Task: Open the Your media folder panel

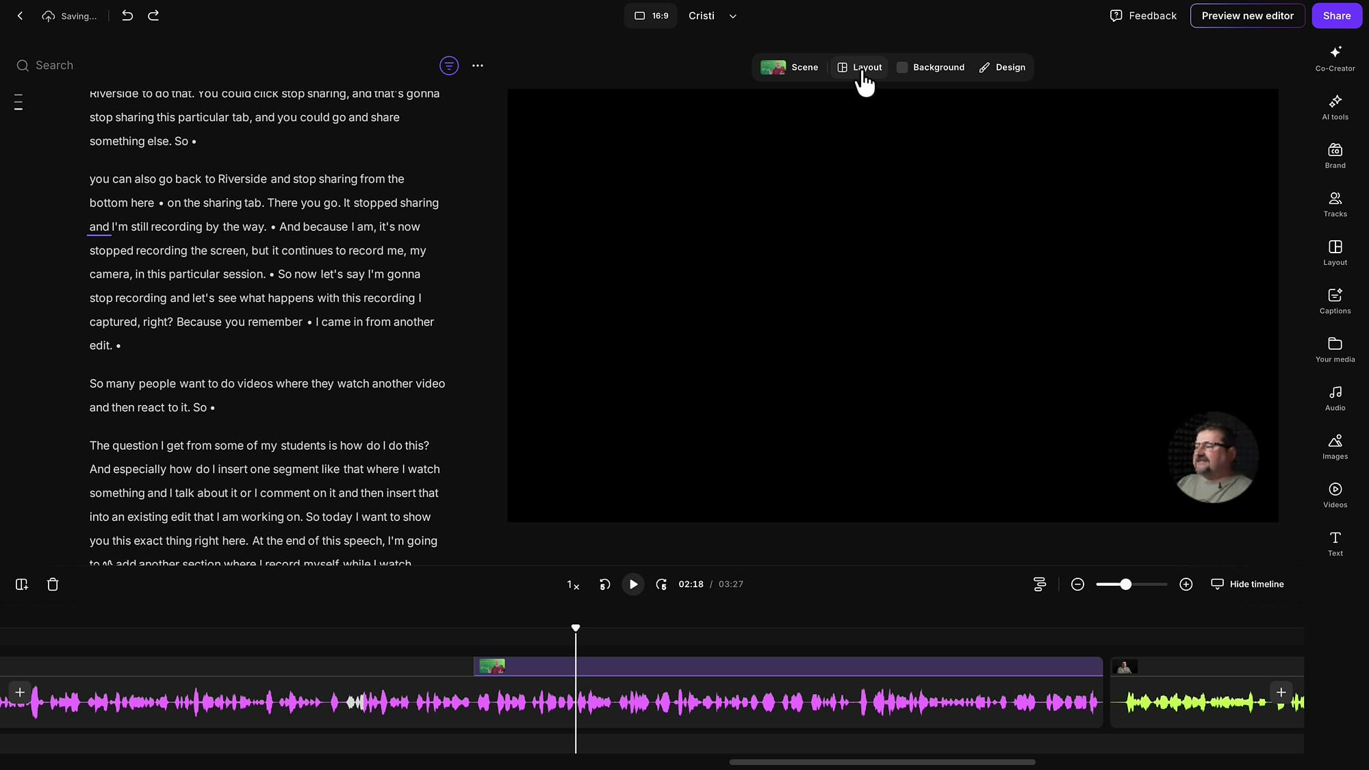Action: point(1335,350)
